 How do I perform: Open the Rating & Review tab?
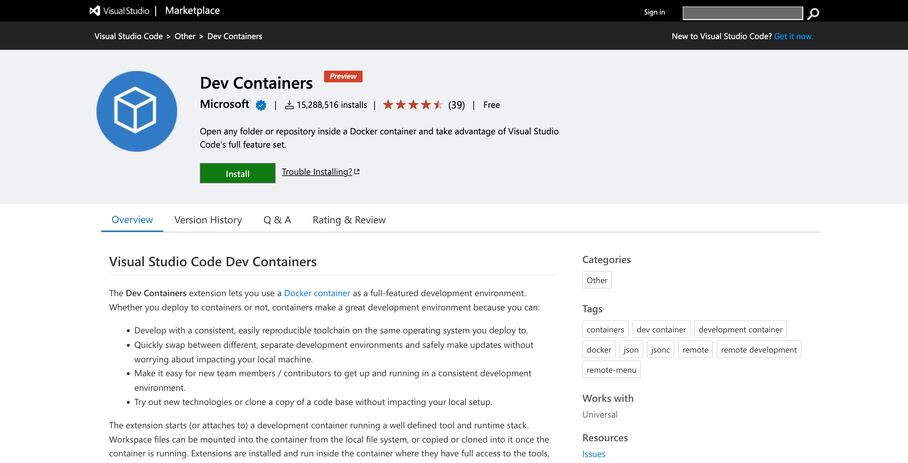pos(349,220)
